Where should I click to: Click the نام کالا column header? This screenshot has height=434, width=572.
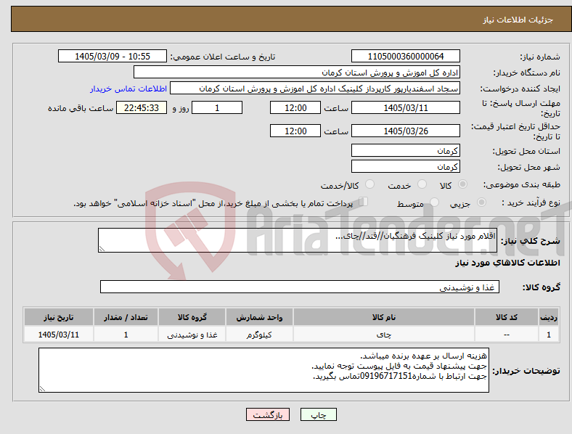[x=384, y=317]
